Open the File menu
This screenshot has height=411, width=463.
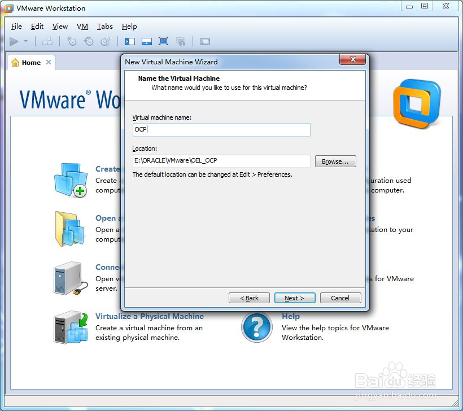16,27
